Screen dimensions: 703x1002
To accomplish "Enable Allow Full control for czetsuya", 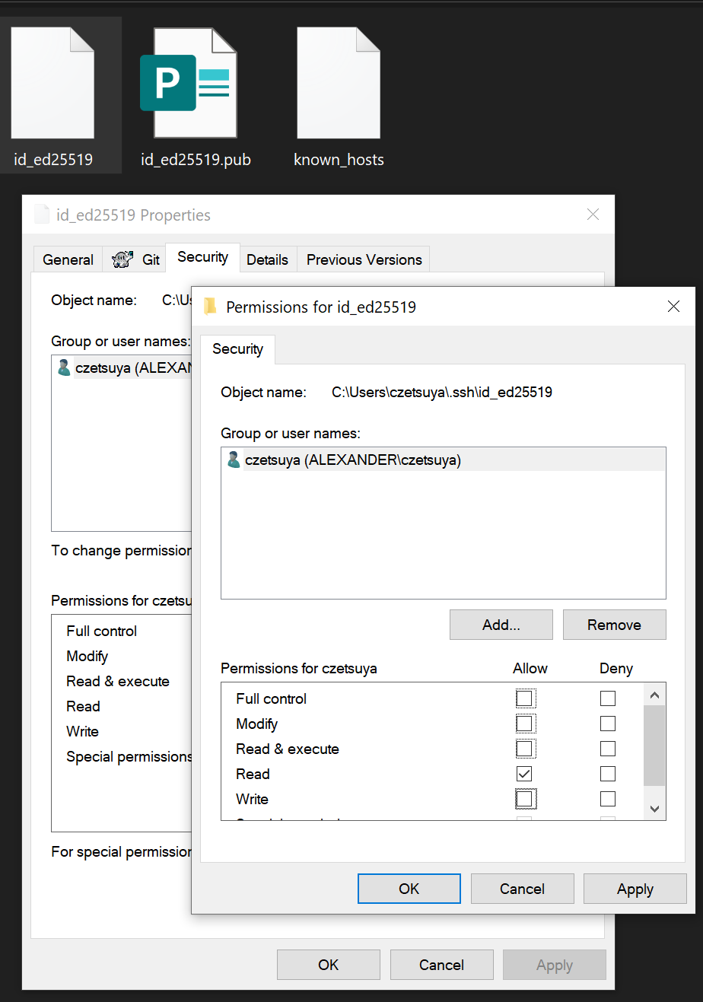I will 525,698.
